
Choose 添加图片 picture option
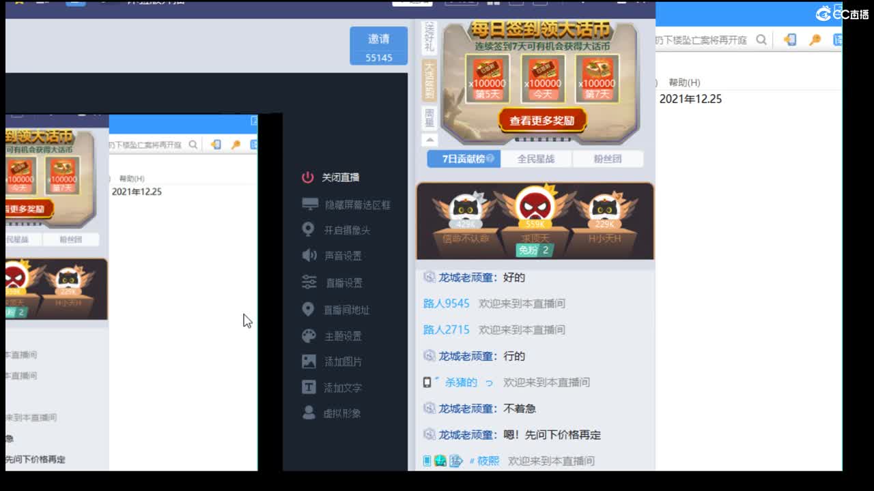332,361
